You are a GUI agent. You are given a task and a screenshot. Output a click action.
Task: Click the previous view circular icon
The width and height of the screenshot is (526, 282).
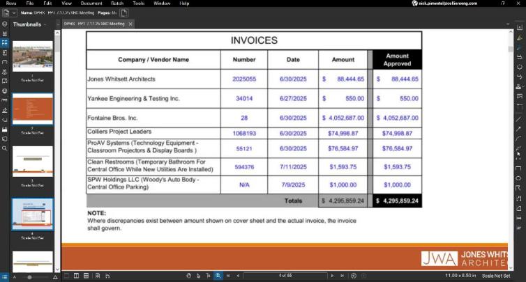354,276
